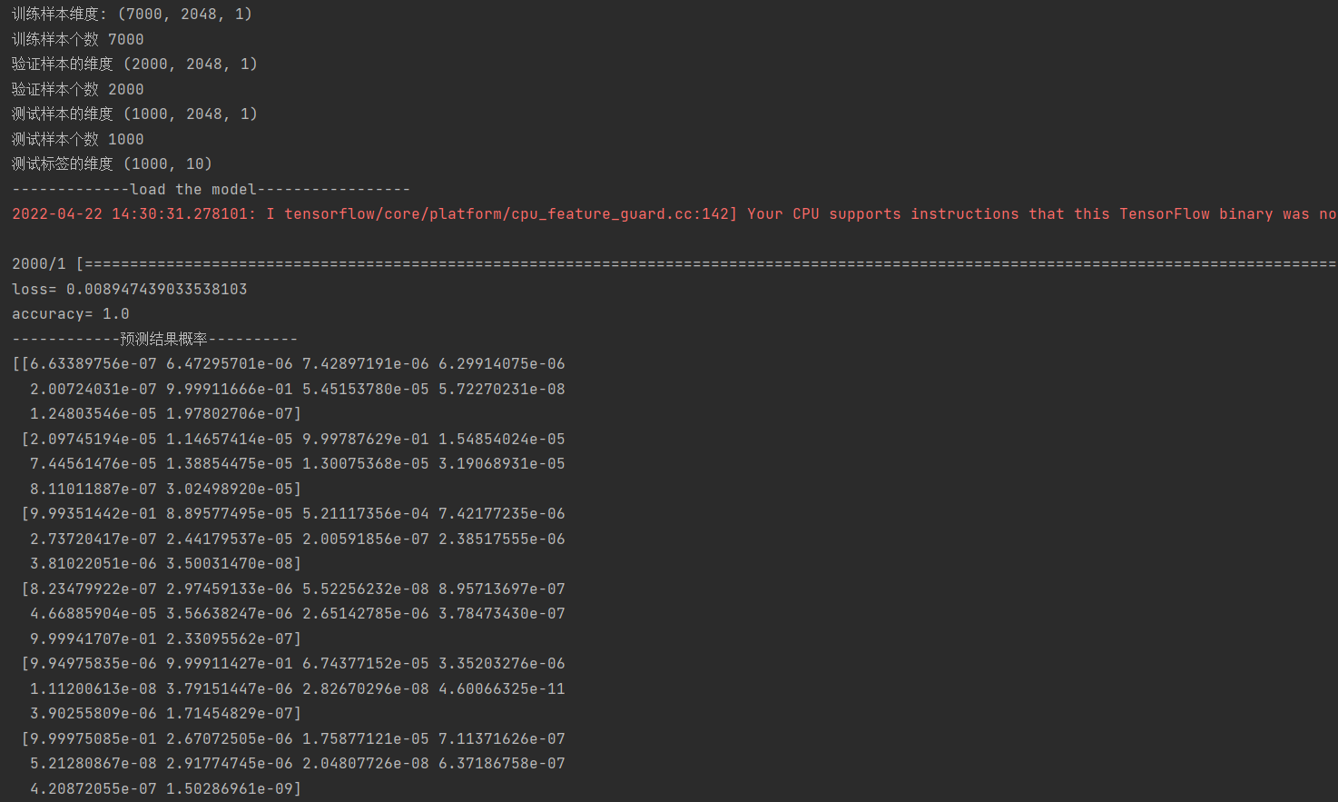Screen dimensions: 1338x802
Task: Click the 'accuracy= 1.0' line
Action: tap(70, 314)
